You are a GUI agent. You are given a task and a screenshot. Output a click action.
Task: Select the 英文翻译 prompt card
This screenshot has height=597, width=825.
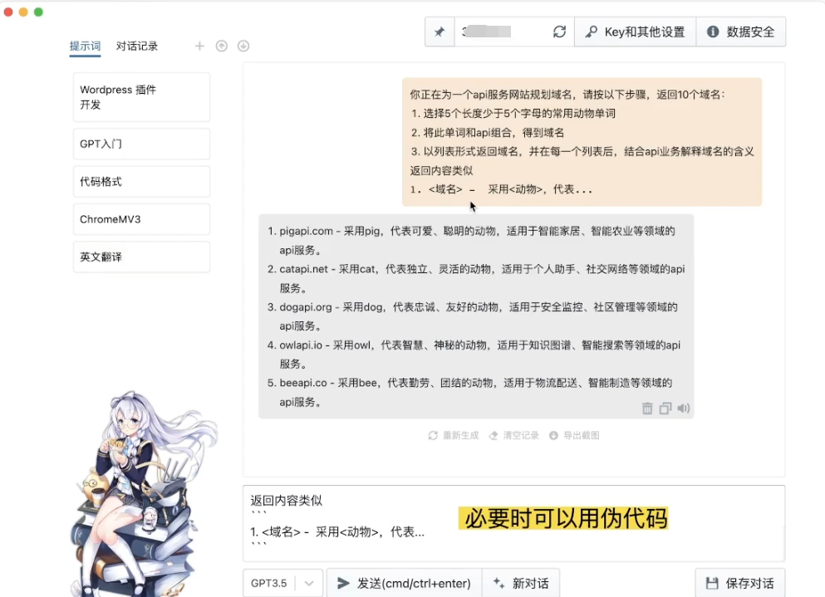141,257
